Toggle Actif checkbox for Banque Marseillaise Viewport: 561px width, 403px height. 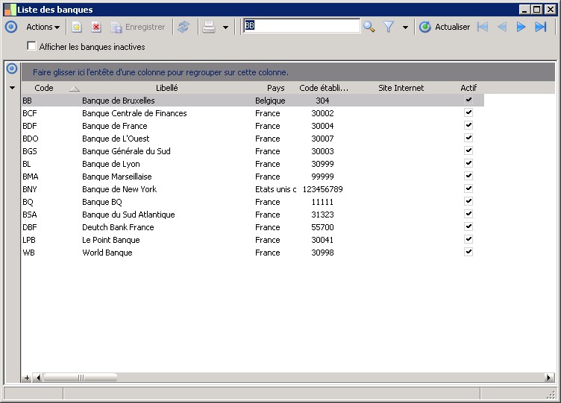pyautogui.click(x=468, y=176)
